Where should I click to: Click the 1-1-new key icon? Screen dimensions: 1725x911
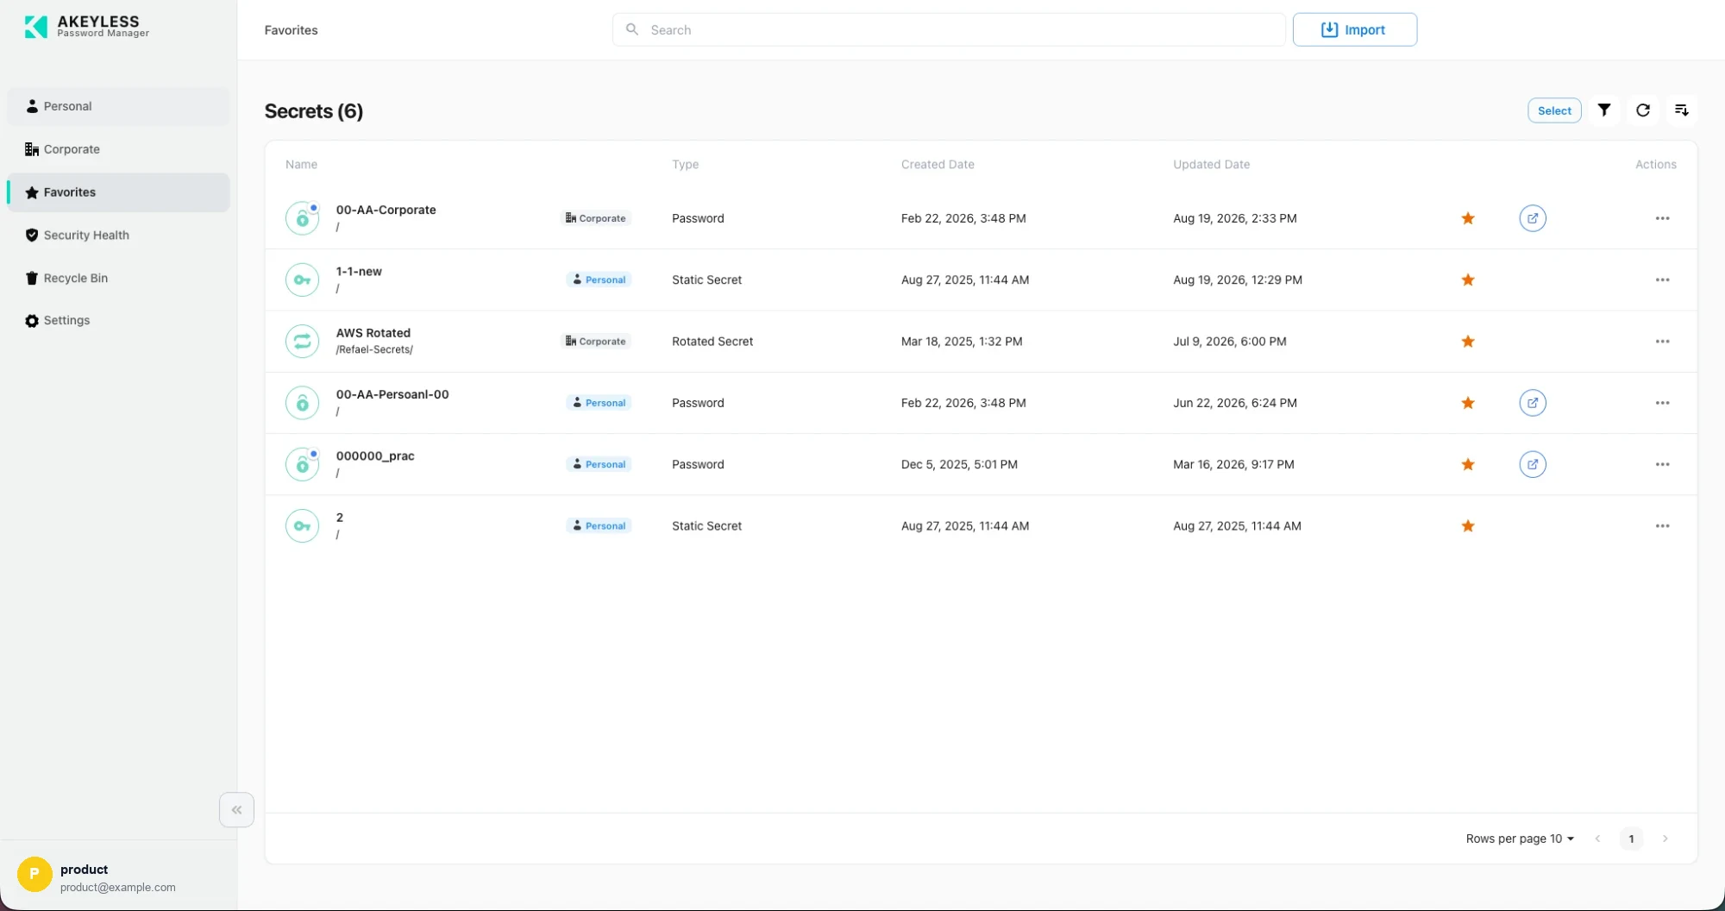click(x=302, y=280)
